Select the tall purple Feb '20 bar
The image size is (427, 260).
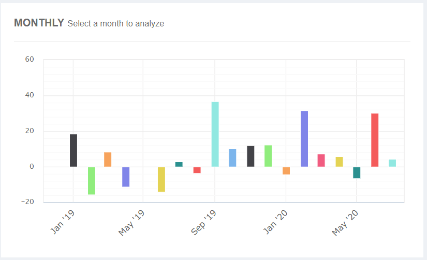click(304, 139)
